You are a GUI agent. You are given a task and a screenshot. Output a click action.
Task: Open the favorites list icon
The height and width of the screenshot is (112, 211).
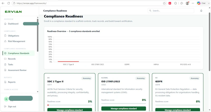coord(182,3)
